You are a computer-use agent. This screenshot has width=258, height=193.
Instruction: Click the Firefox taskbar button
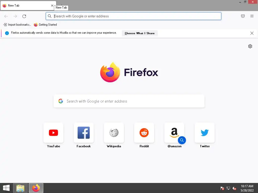click(x=36, y=188)
